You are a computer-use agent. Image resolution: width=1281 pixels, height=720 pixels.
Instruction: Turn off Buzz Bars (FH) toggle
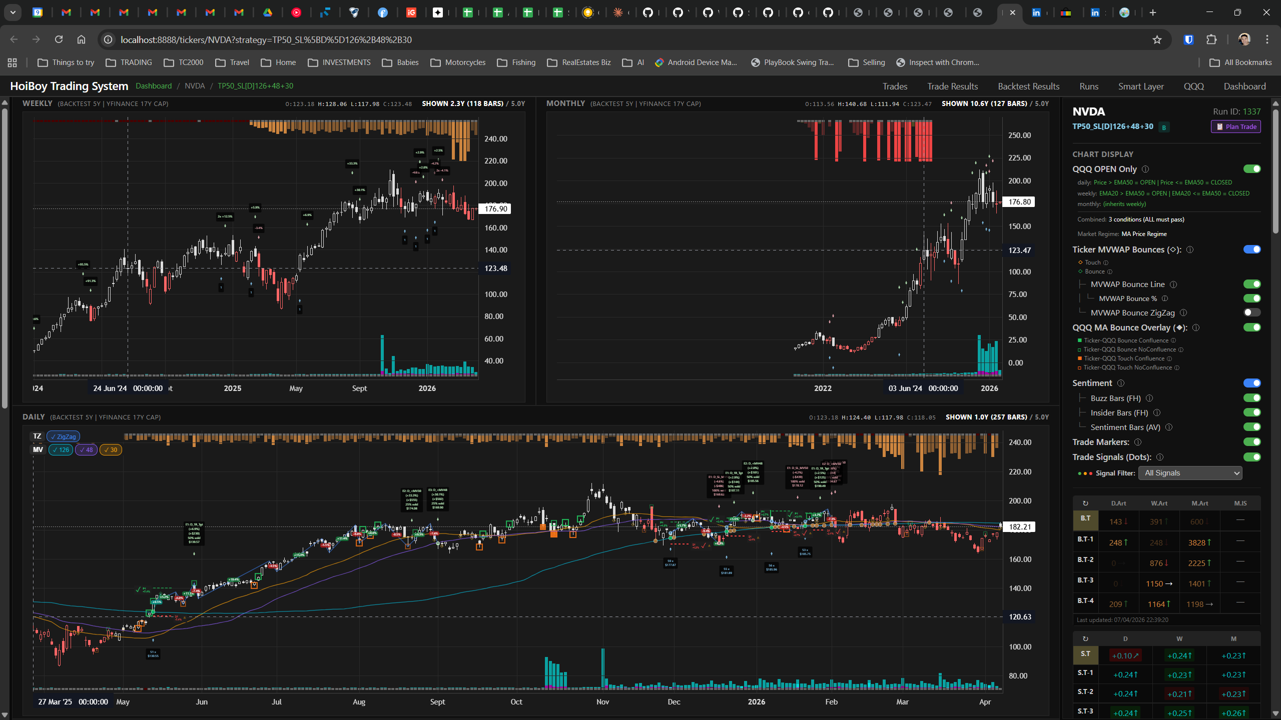tap(1252, 398)
